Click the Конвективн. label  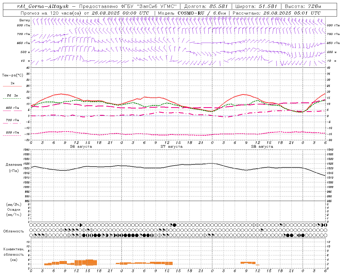(14, 249)
